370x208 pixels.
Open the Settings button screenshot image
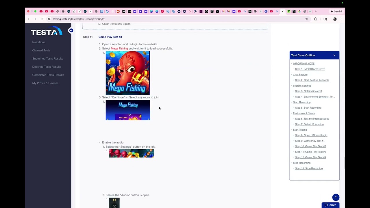[x=132, y=153]
